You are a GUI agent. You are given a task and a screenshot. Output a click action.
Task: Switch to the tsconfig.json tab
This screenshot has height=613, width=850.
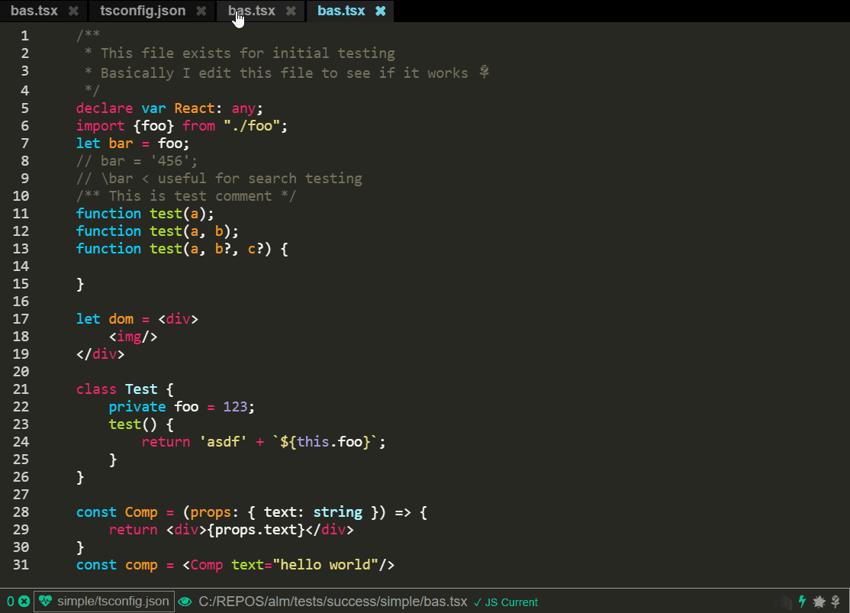(141, 11)
